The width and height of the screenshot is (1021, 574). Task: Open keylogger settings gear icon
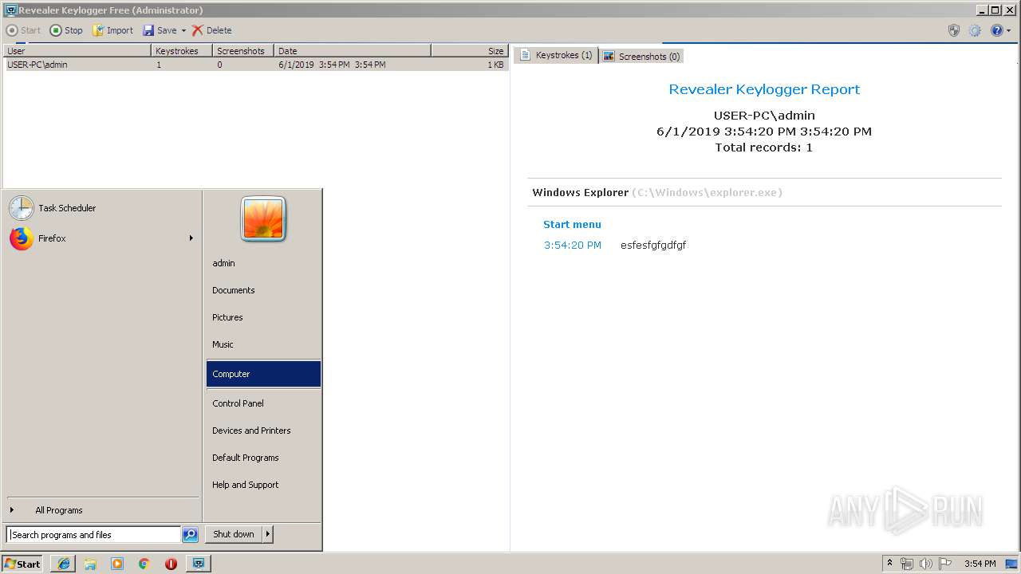click(975, 30)
